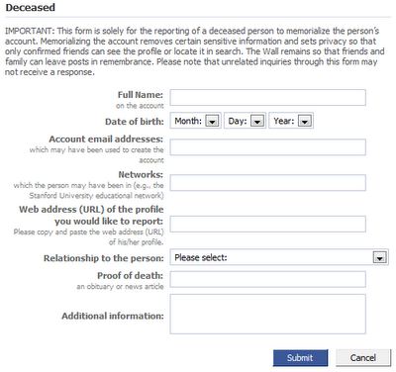
Task: Click the Proof of death input field
Action: [x=267, y=279]
